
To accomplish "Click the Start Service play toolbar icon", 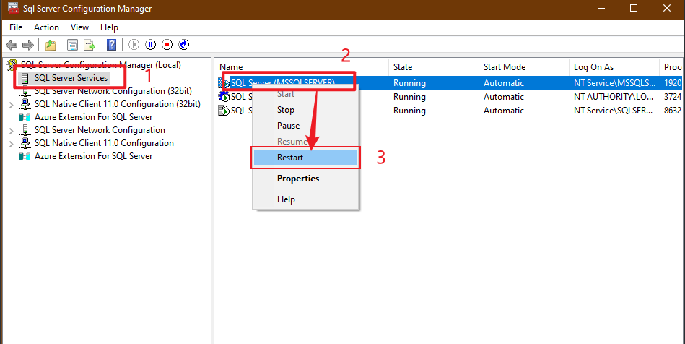I will pos(134,45).
